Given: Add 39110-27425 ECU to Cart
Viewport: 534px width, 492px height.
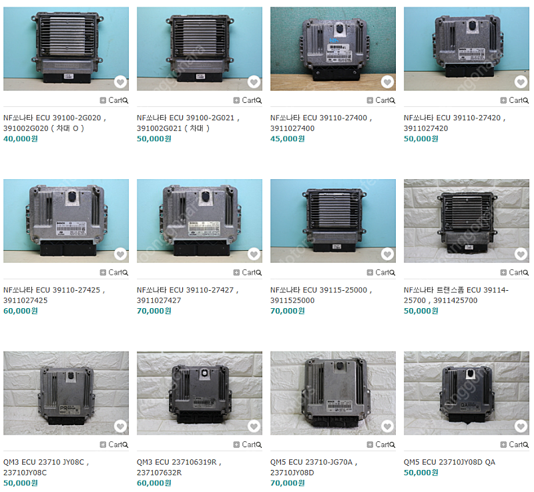Looking at the screenshot, I should pos(114,273).
